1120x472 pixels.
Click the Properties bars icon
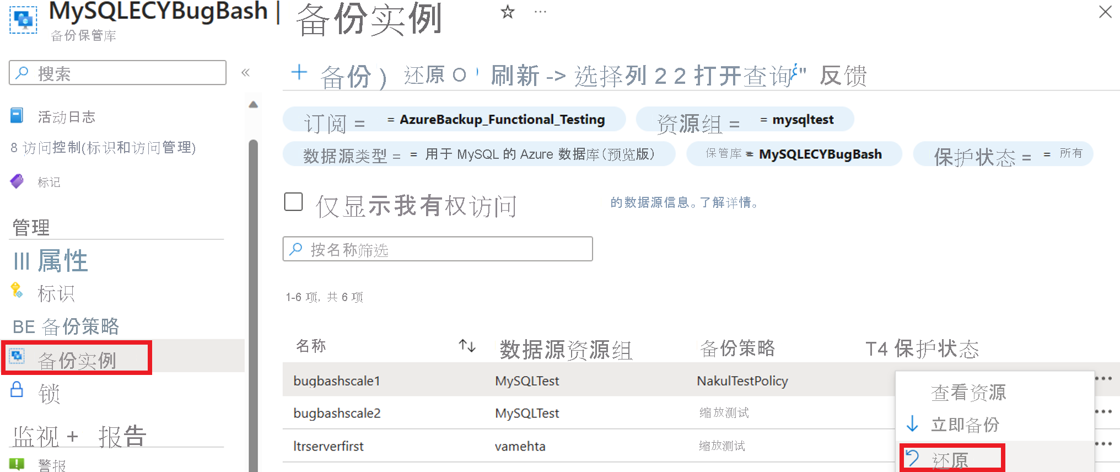click(x=21, y=261)
